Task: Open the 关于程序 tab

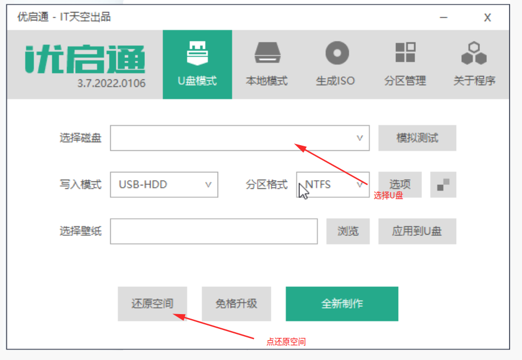Action: [x=474, y=65]
